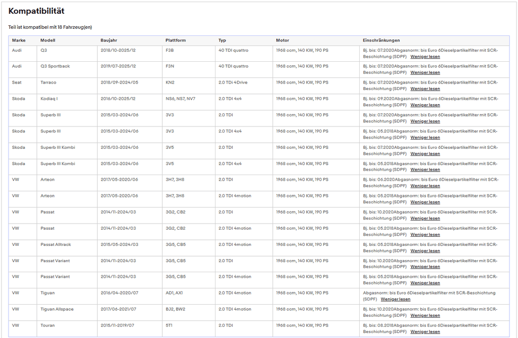Collapse restrictions for Superb III 3V3 2.0 TDI
The width and height of the screenshot is (518, 338).
[425, 121]
